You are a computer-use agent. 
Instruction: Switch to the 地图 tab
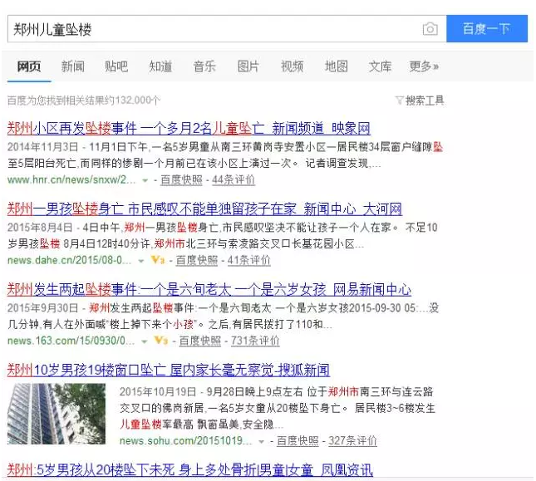(337, 66)
